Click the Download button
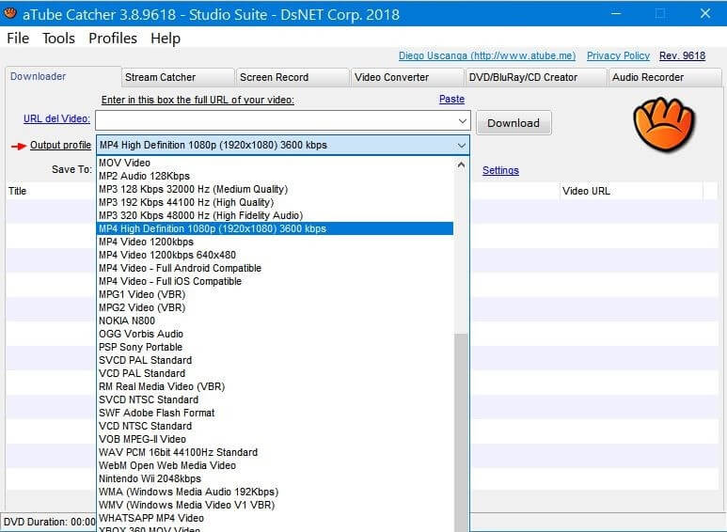 pos(514,123)
